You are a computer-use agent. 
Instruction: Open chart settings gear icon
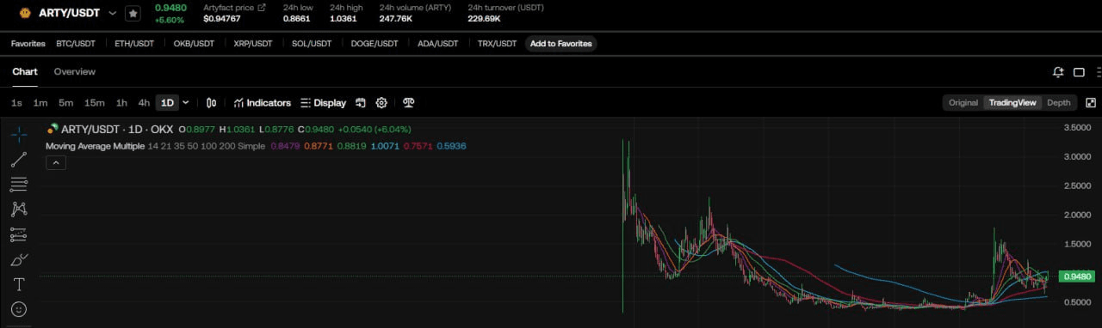coord(381,103)
